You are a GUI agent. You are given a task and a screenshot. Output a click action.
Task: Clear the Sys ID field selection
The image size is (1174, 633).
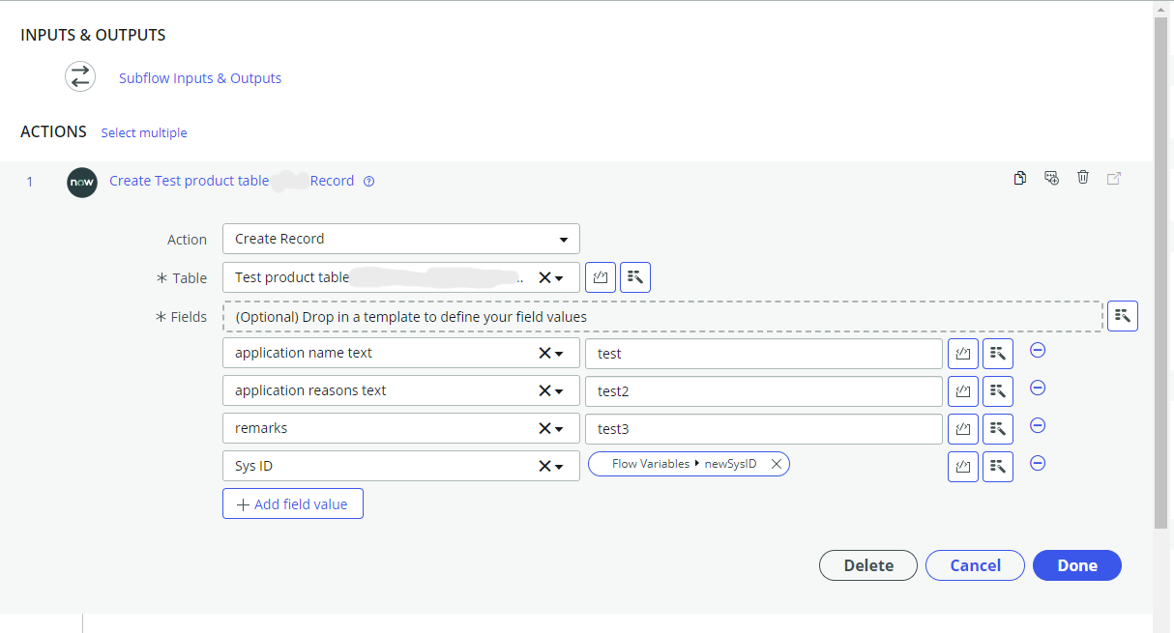coord(544,466)
